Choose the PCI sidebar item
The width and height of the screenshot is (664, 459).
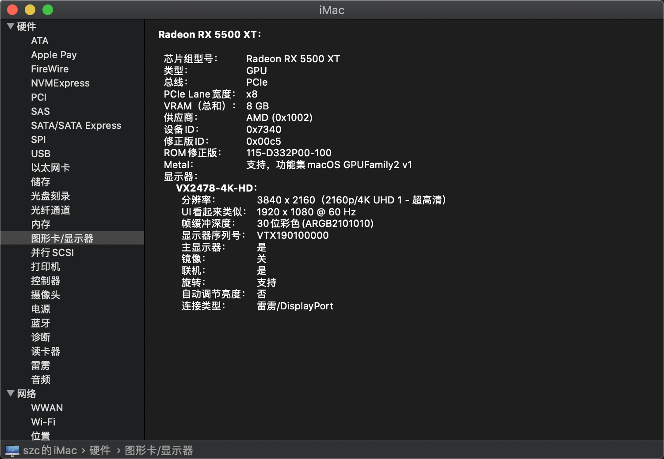click(x=39, y=97)
